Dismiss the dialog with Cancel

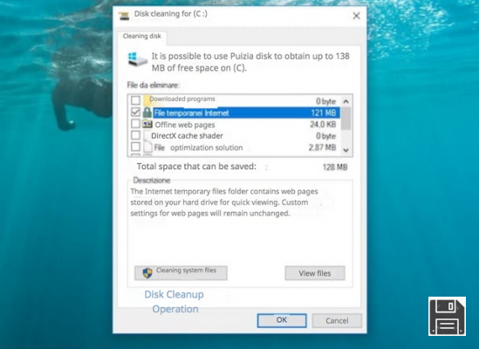coord(337,320)
